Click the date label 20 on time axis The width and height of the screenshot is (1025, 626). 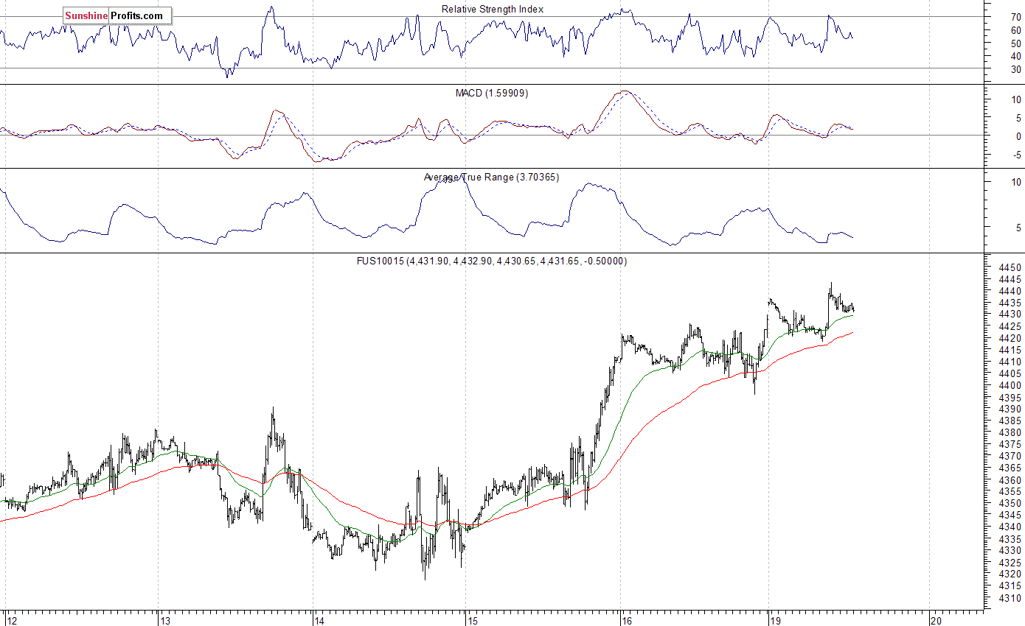(937, 621)
